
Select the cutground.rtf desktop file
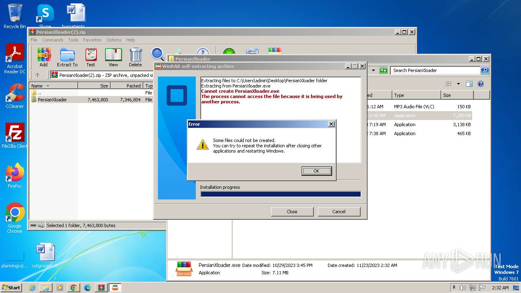click(45, 256)
